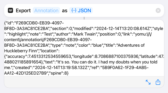This screenshot has width=168, height=93.
Task: Click the "Mark Twain" author value
Action: 85,34
